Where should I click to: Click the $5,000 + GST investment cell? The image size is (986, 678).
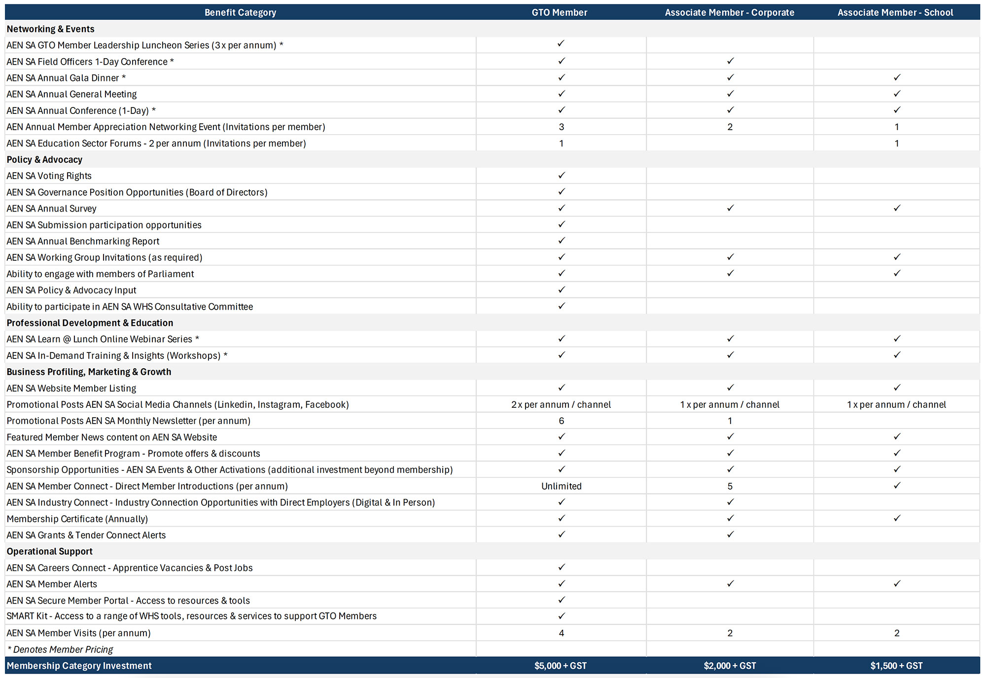click(x=561, y=666)
